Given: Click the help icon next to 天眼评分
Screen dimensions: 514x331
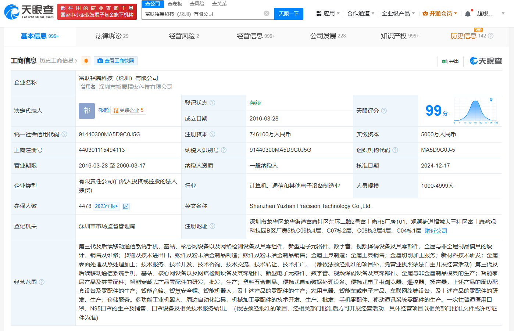Looking at the screenshot, I should [384, 111].
